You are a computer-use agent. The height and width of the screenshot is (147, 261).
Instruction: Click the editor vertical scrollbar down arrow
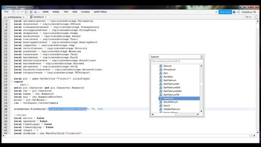click(257, 132)
